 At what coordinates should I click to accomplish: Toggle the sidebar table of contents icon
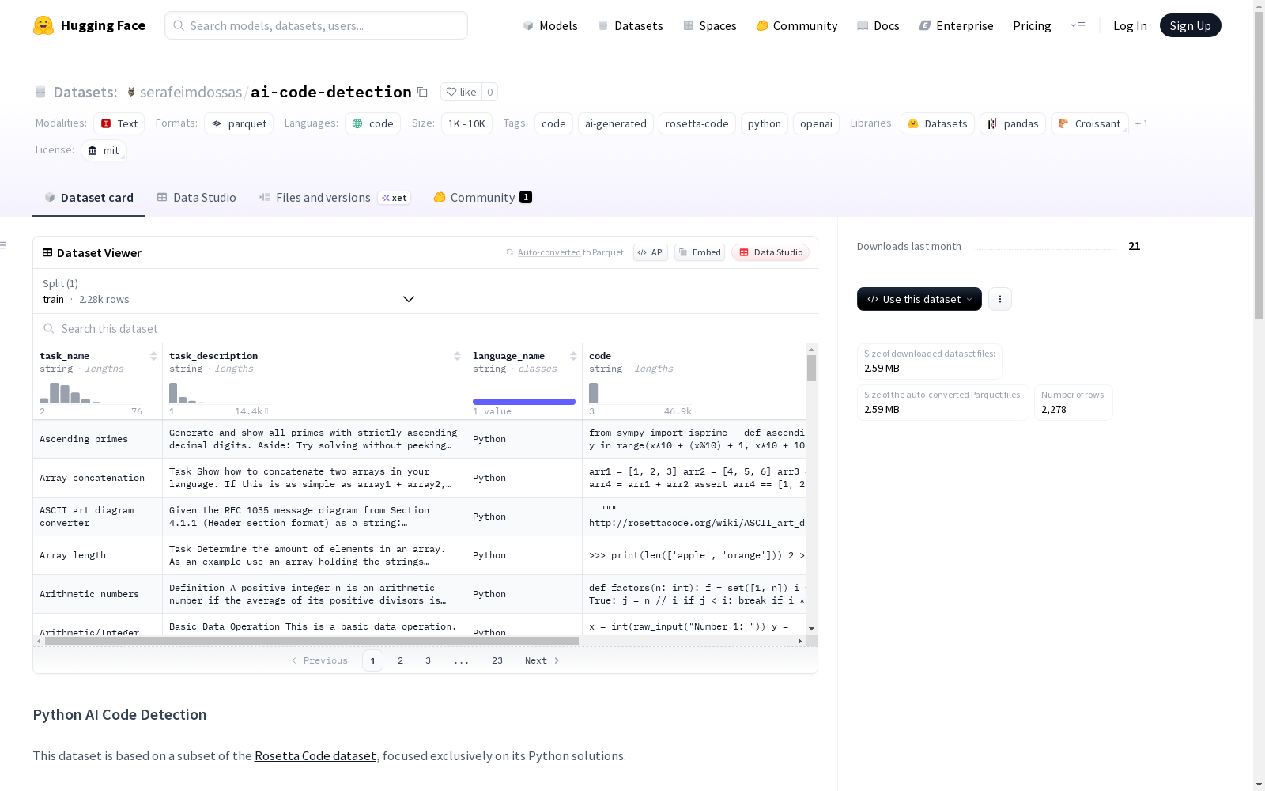coord(4,245)
